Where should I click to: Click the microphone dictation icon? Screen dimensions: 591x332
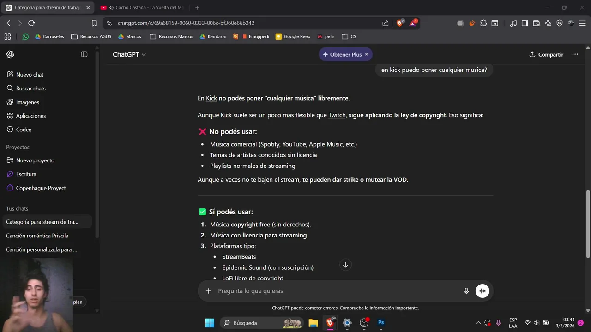(x=466, y=291)
